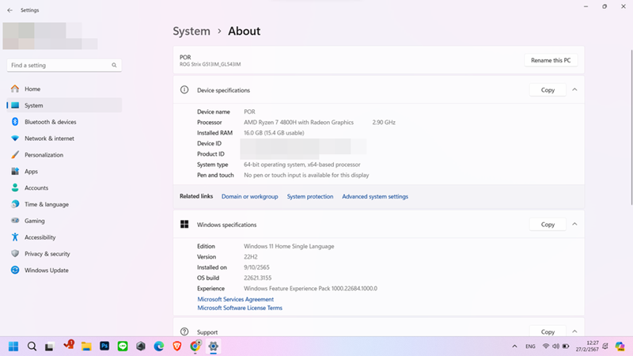Open Advanced system settings link
633x356 pixels.
point(375,196)
